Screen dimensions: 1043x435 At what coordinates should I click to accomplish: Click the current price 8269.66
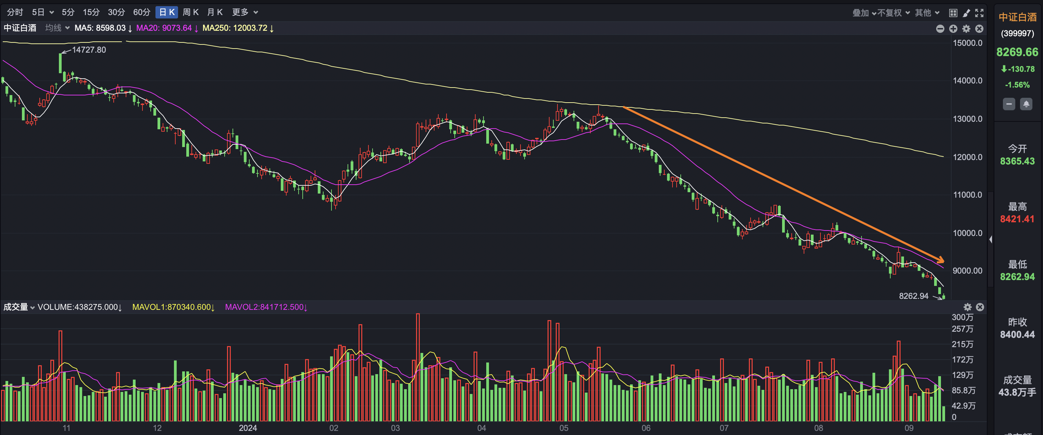click(x=1018, y=52)
